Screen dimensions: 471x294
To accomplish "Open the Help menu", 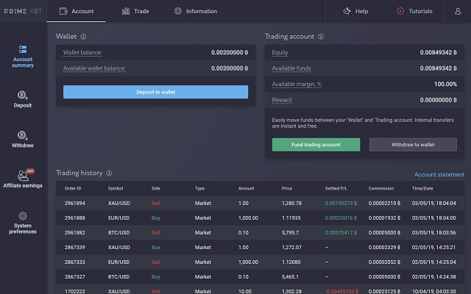I will (x=355, y=11).
